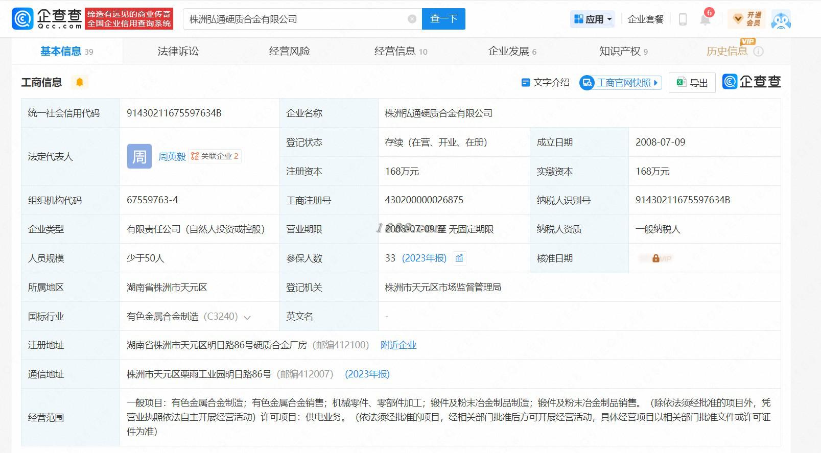Click the 通信地址 text 栗雨工业园明日路86号
This screenshot has height=453, width=821.
(199, 374)
